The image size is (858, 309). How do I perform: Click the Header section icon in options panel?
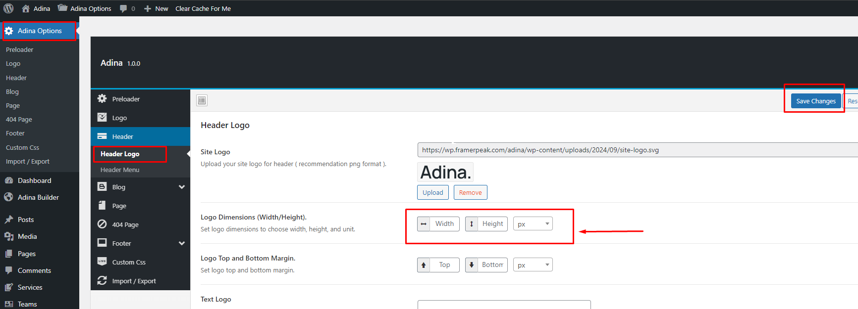[x=102, y=136]
